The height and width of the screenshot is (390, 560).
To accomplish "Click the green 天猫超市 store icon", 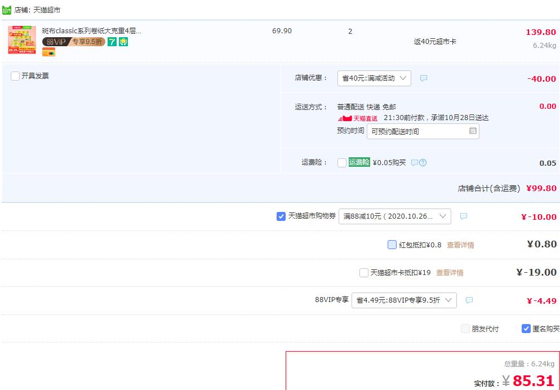I will click(7, 10).
